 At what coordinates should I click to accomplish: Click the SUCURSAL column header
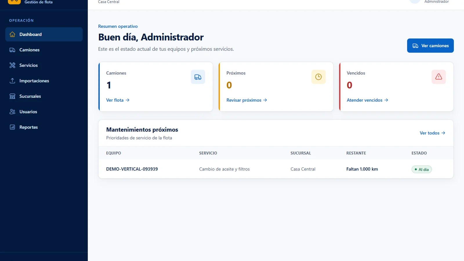click(x=301, y=153)
